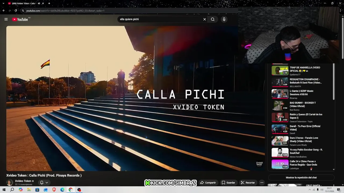This screenshot has width=344, height=193.
Task: Play L-Gante BZRP Music Sessions #38/66
Action: coord(301,94)
